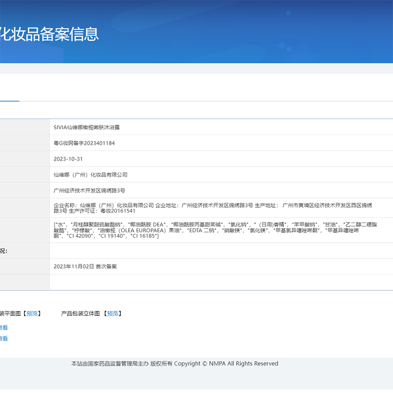Click address 广州经济技术开发区锦绣路3号
This screenshot has width=393, height=393.
[89, 191]
